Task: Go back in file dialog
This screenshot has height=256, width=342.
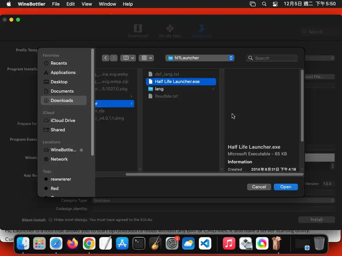Action: click(x=106, y=58)
